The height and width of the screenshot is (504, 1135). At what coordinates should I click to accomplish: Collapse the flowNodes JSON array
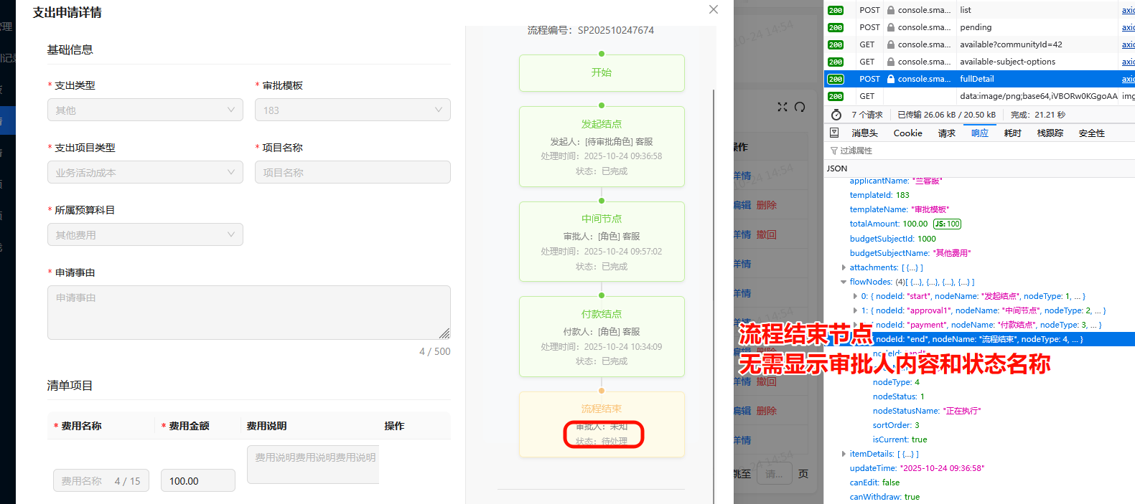coord(844,282)
